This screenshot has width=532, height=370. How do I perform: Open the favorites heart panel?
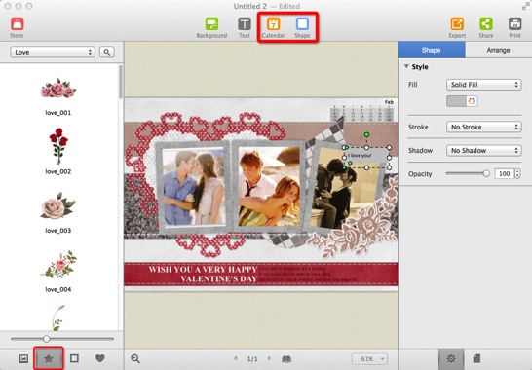99,358
